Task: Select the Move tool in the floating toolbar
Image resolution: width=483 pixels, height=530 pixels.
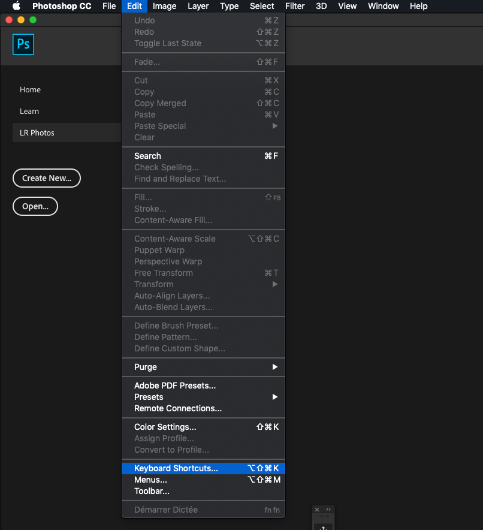Action: [323, 527]
